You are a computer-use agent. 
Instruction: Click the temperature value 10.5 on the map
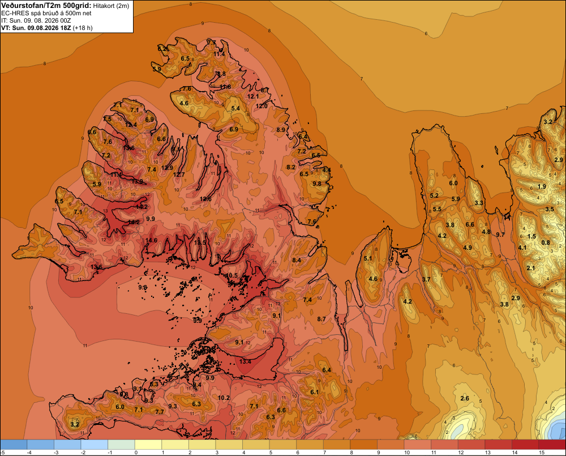pos(231,275)
